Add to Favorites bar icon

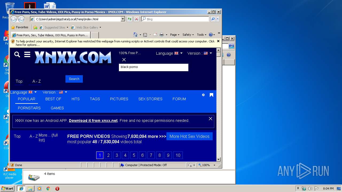click(35, 27)
